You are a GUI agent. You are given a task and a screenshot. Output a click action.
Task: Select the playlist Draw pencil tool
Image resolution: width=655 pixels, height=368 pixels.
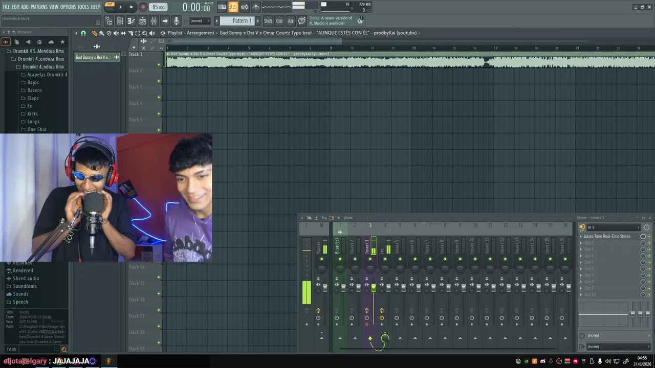(x=95, y=33)
